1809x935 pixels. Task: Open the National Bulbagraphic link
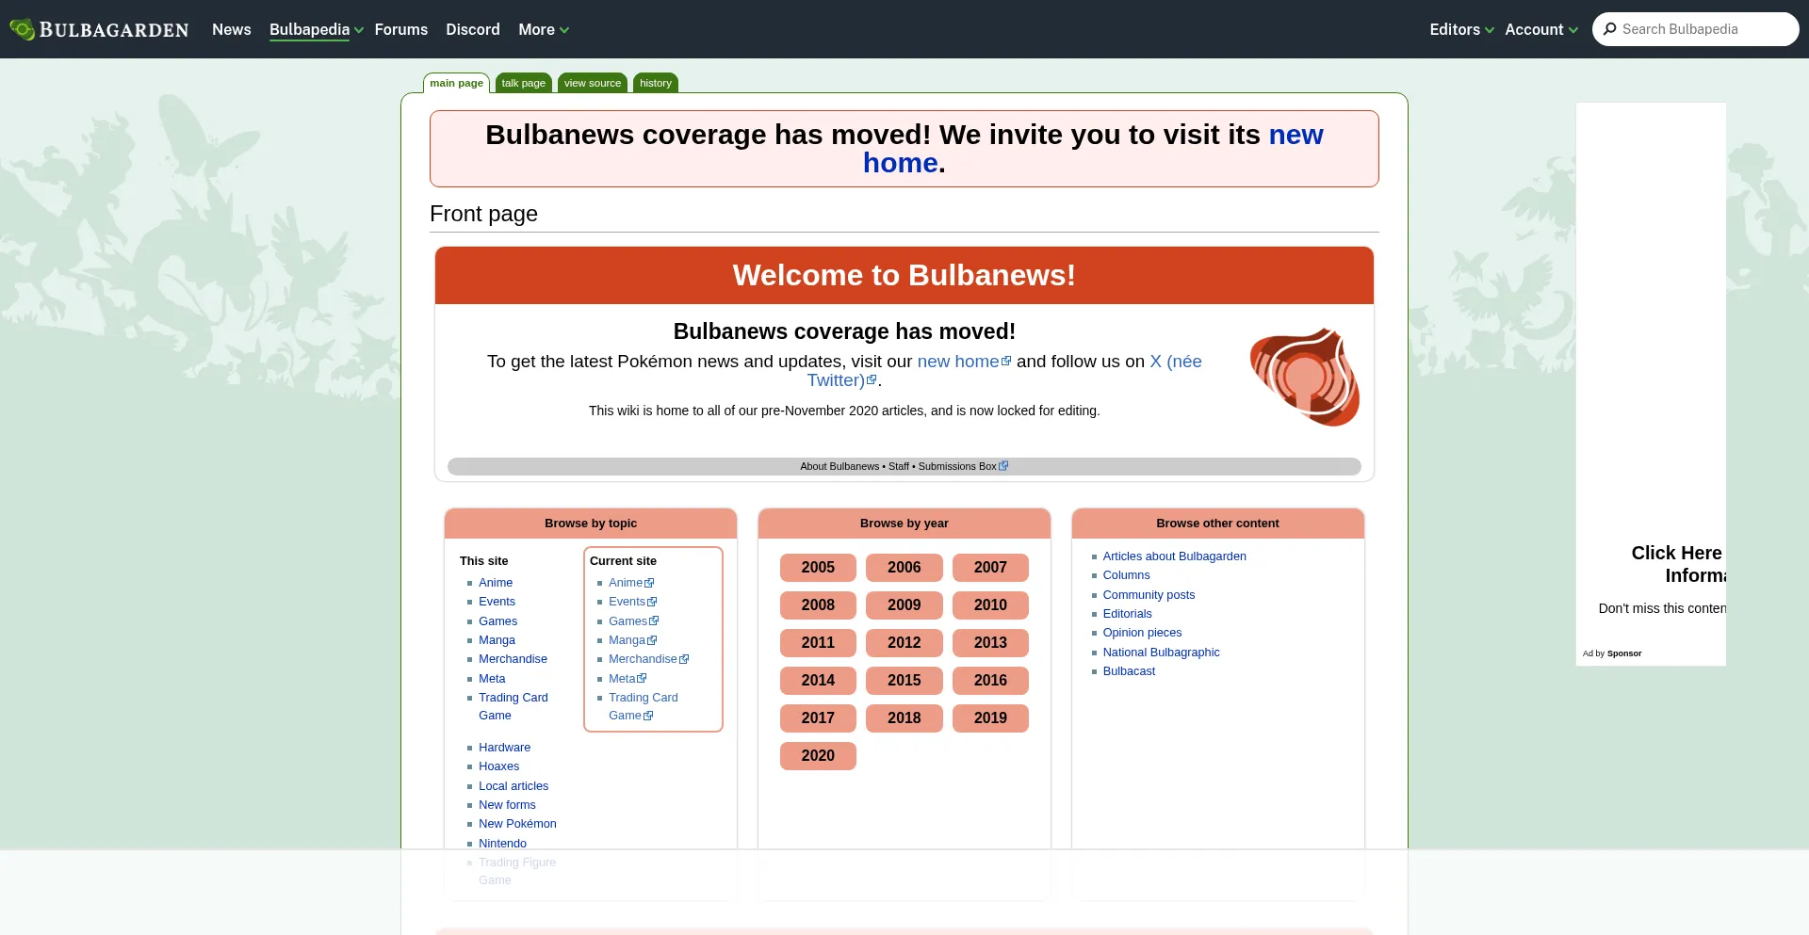pos(1161,653)
